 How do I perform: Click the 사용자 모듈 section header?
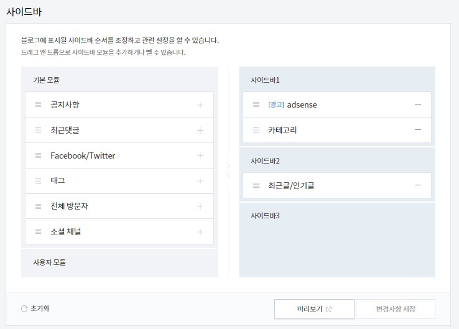coord(50,262)
